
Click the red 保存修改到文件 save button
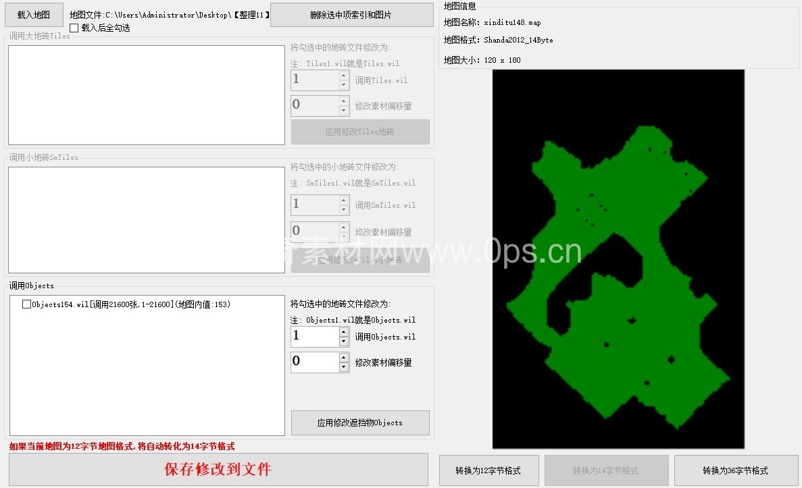[x=218, y=469]
